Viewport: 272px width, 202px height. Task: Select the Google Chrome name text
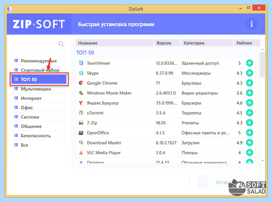coord(102,83)
